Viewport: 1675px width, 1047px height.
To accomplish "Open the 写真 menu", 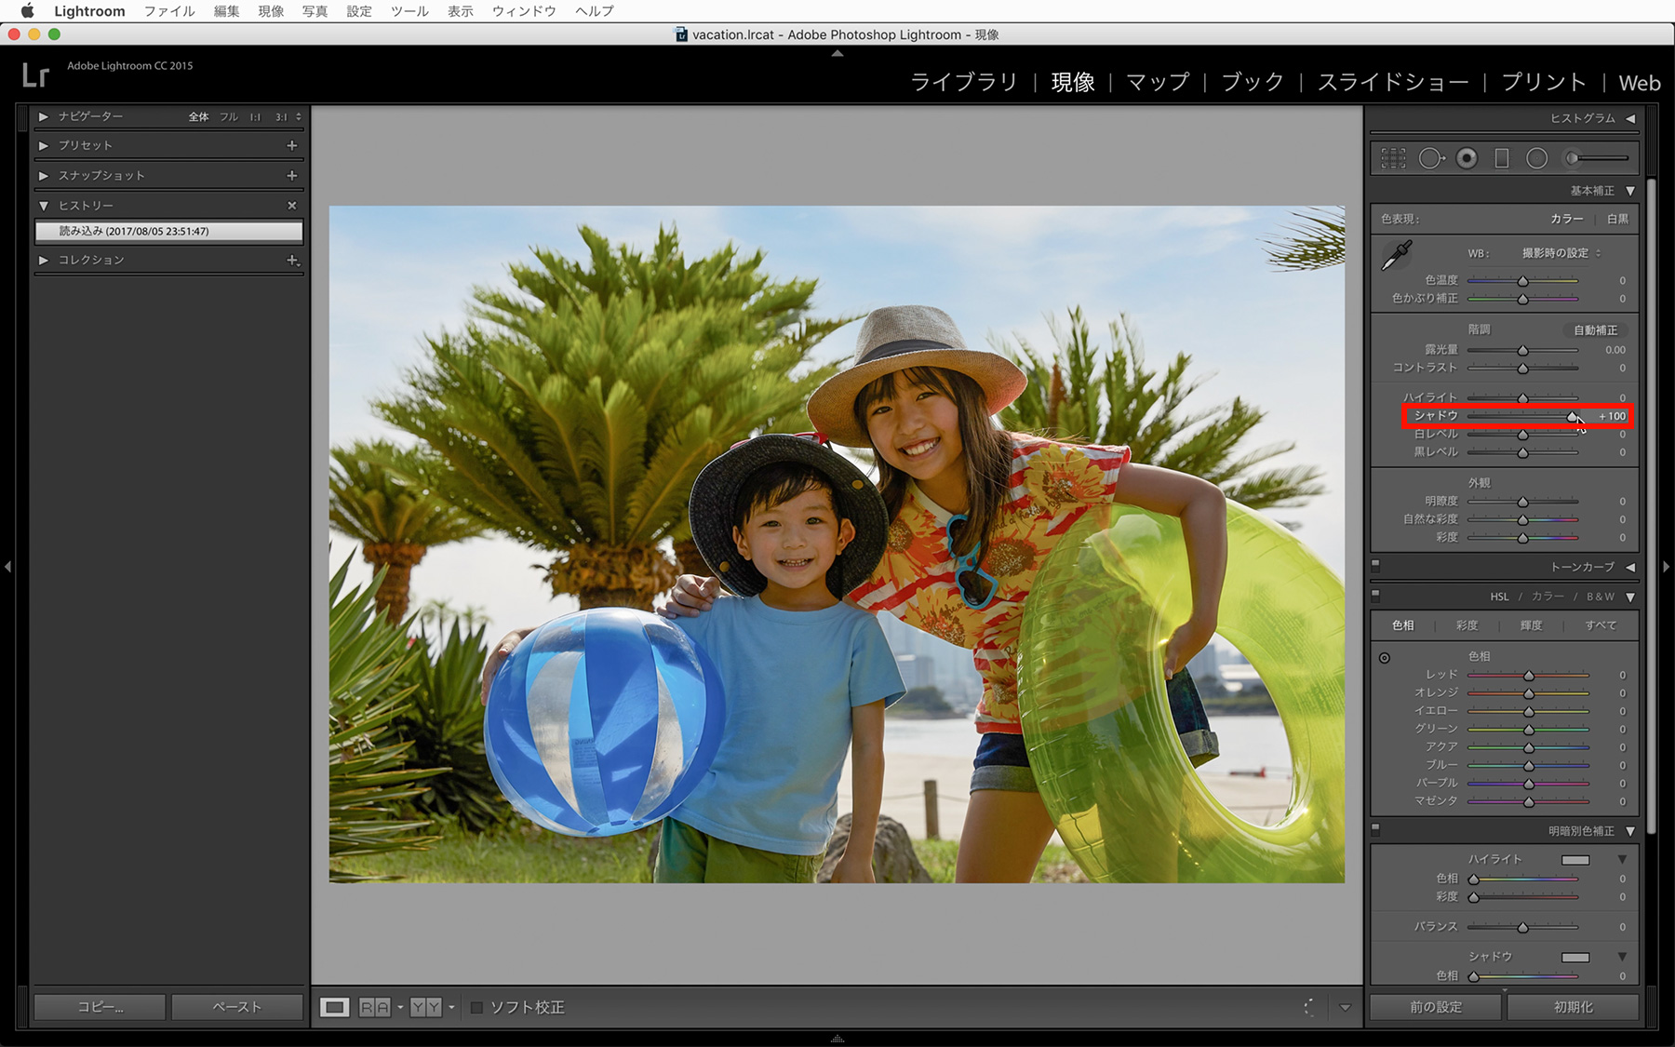I will [315, 11].
